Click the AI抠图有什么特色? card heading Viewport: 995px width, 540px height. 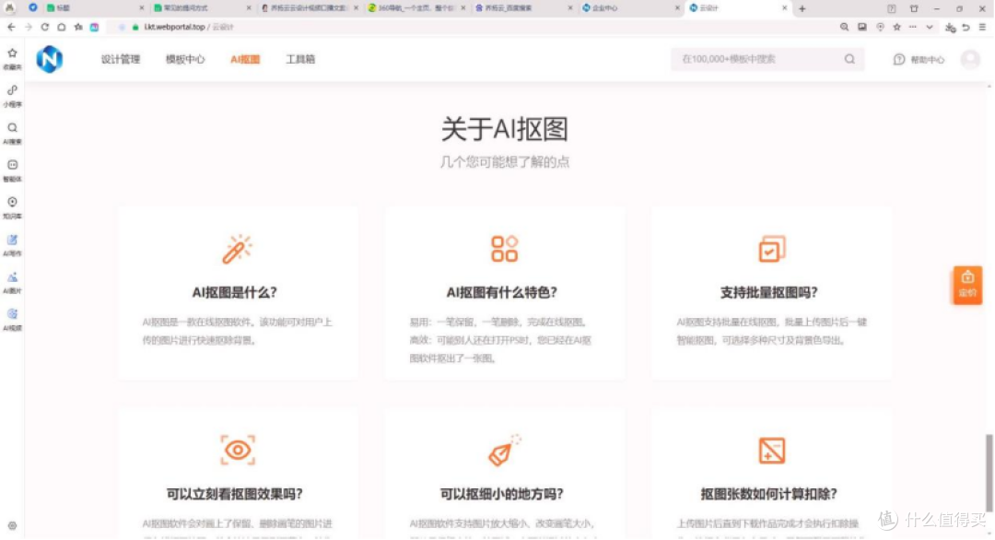point(502,292)
